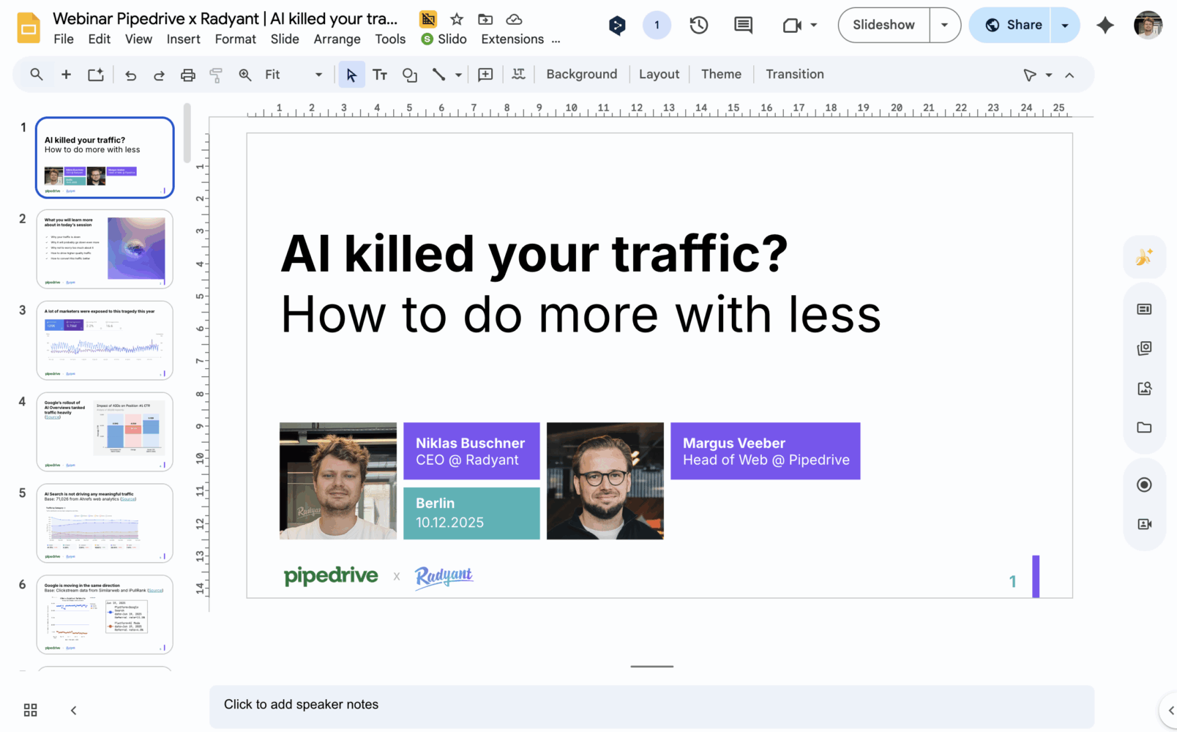The width and height of the screenshot is (1177, 732).
Task: Expand the Slideshow options dropdown arrow
Action: pos(945,25)
